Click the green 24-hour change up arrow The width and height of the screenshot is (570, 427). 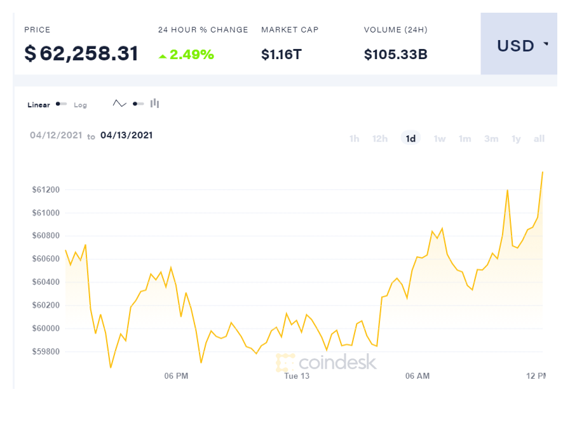coord(163,56)
